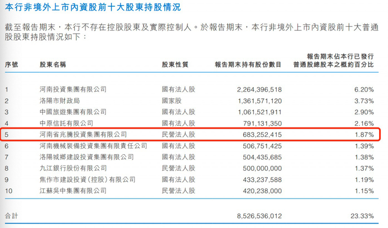Click the total shares 8,526,536,012
Screen dimensions: 388x228
[x=259, y=216]
